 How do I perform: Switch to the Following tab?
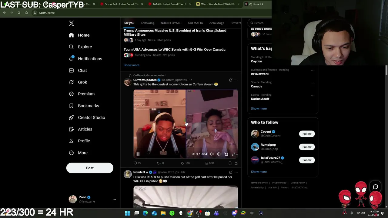coord(147,23)
